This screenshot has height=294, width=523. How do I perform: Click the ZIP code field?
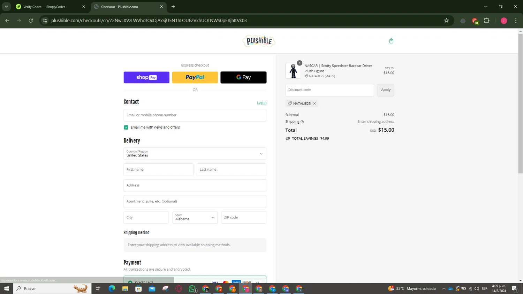(244, 217)
